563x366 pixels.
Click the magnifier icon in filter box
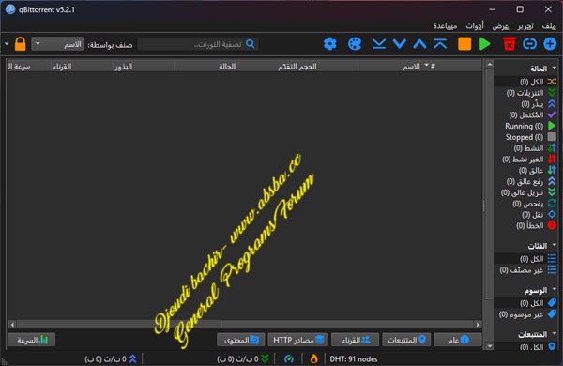pos(251,44)
